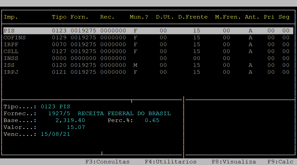Select the IRPJ tax row
This screenshot has width=297, height=165.
point(11,72)
